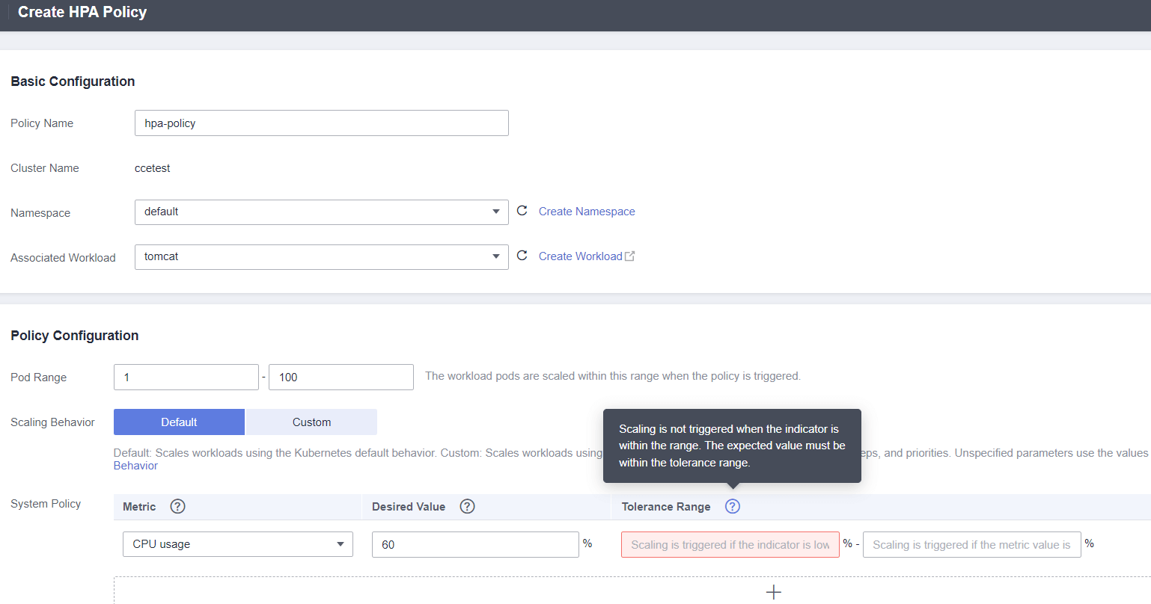The image size is (1151, 604).
Task: Refresh the Namespace list
Action: pos(522,212)
